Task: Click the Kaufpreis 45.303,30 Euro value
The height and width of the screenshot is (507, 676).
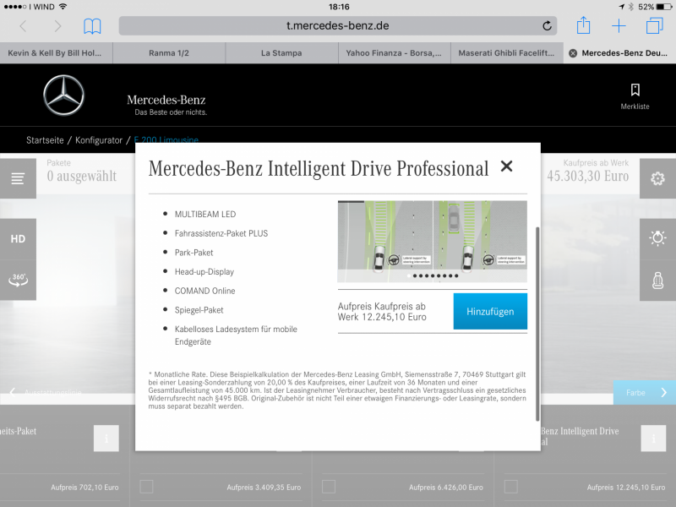Action: click(587, 176)
